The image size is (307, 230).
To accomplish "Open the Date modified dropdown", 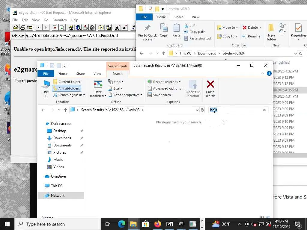I will tap(98, 89).
